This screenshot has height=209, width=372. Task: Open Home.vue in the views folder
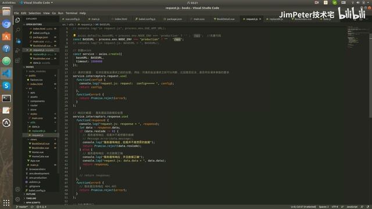tap(38, 152)
